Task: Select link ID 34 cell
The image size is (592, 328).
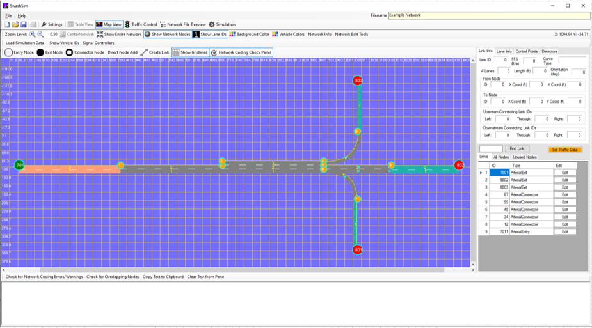Action: pos(499,217)
